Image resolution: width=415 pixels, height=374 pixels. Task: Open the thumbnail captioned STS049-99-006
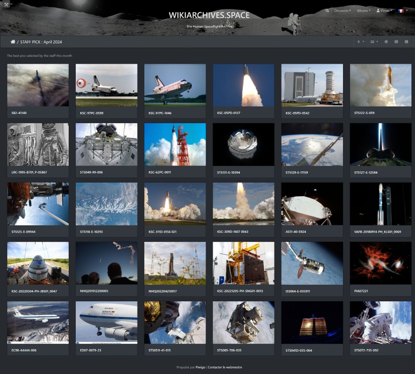[x=106, y=144]
